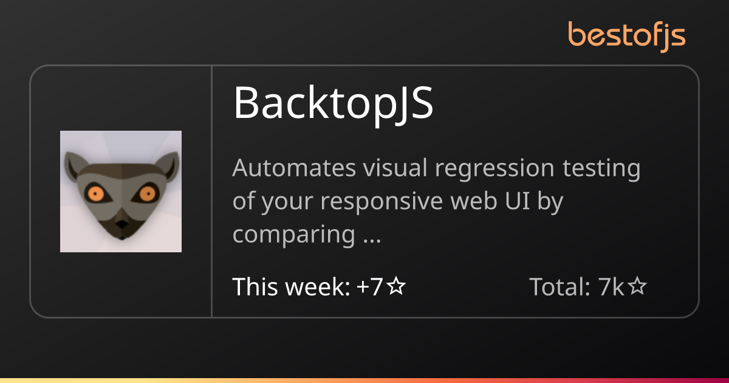This screenshot has width=729, height=383.
Task: Click the lemur's right orange eye
Action: pyautogui.click(x=147, y=194)
